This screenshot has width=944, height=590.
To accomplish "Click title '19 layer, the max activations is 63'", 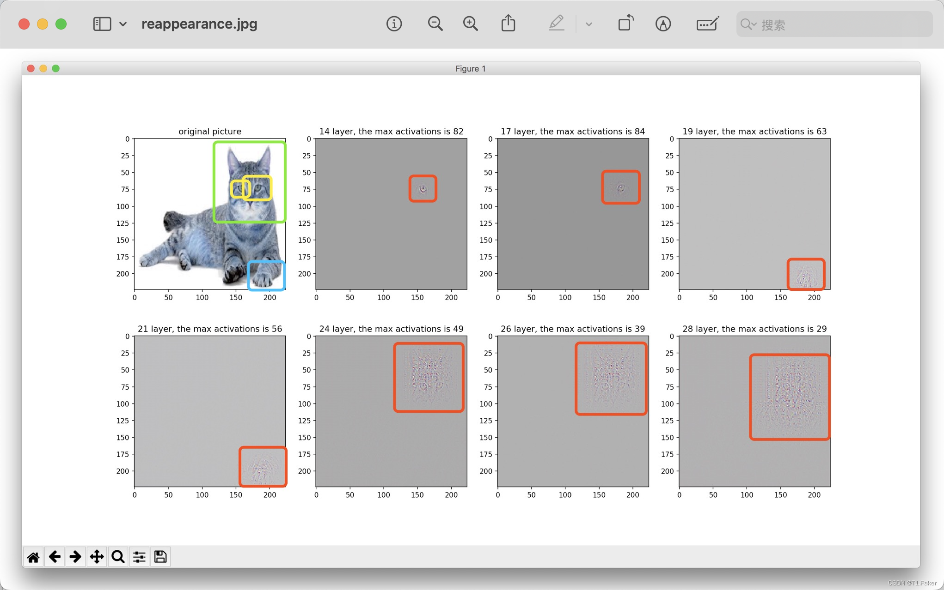I will (x=754, y=132).
